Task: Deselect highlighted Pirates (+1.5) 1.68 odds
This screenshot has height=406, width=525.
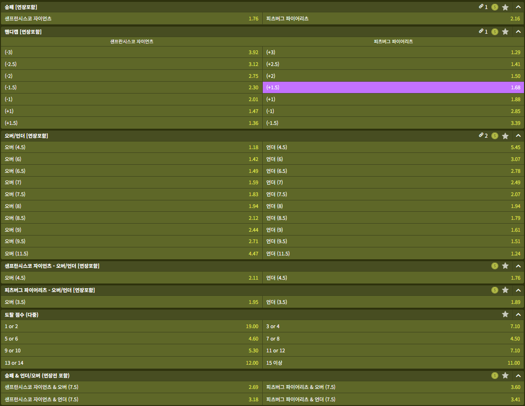Action: 393,87
